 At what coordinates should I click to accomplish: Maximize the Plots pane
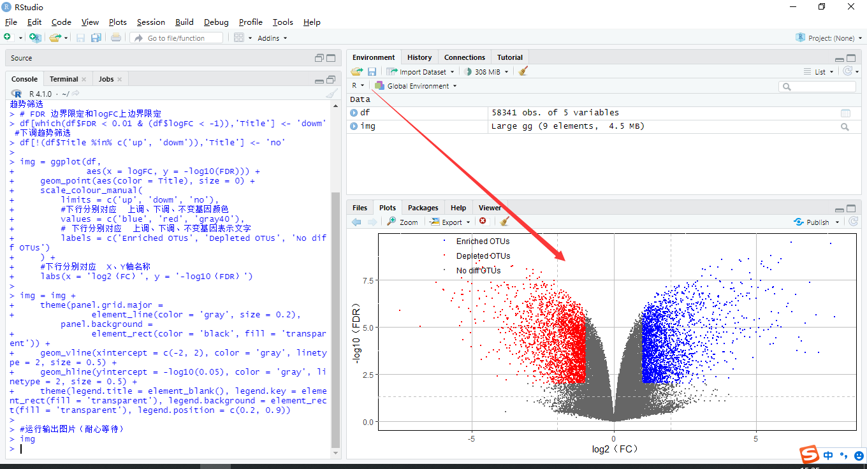point(851,208)
